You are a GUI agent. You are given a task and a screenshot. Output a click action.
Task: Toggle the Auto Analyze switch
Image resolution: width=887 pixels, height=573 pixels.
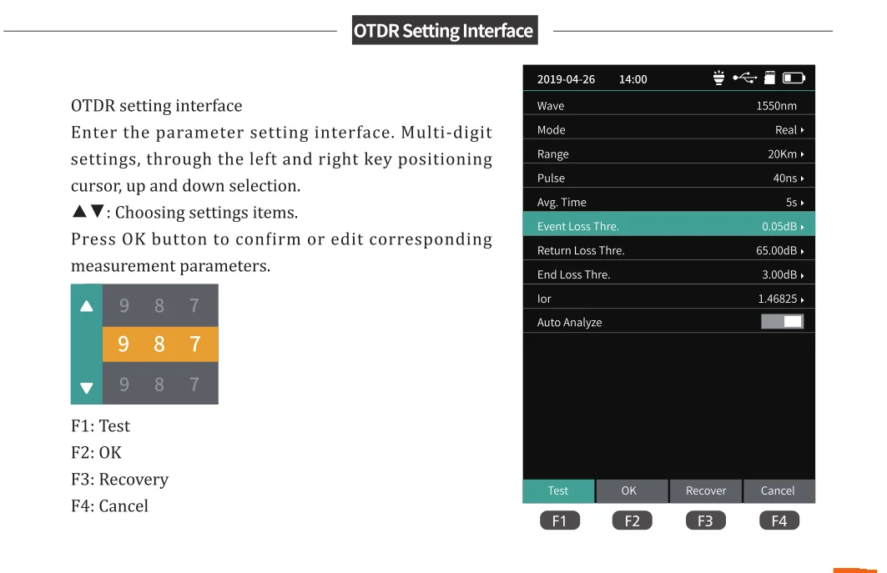782,322
